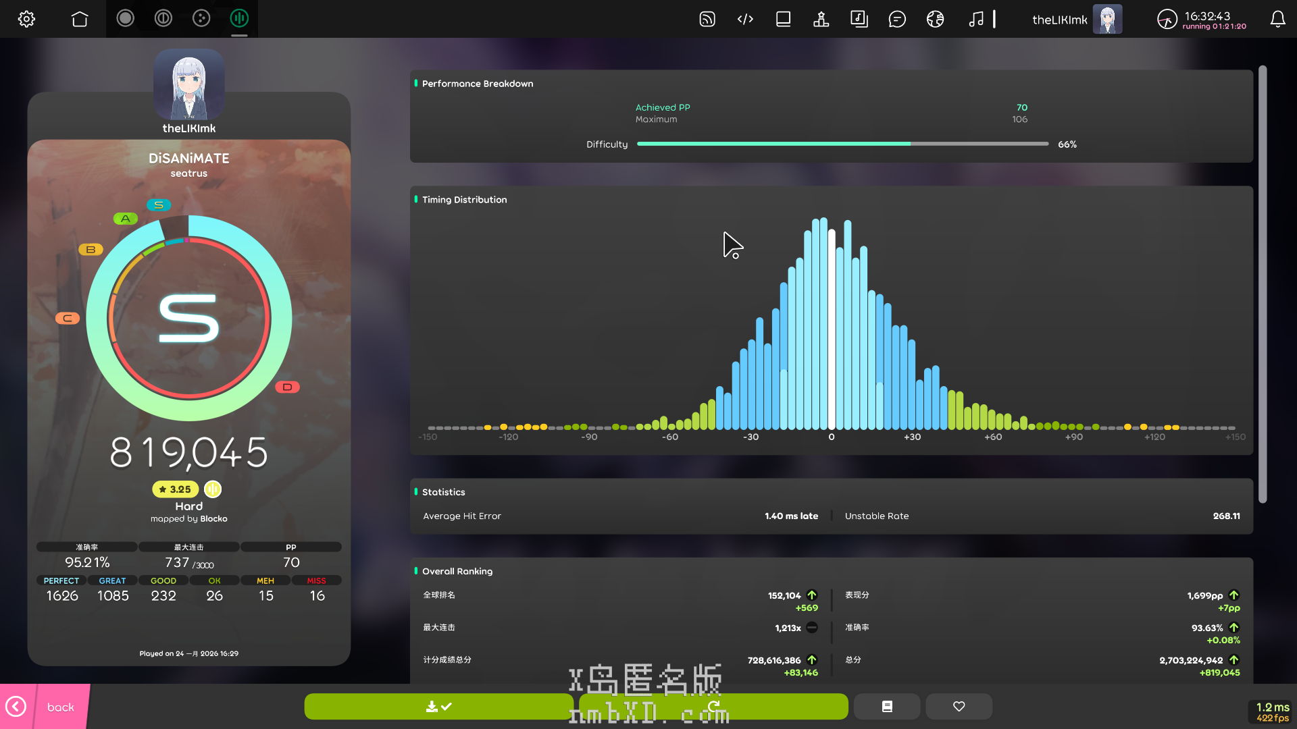Click the green retry arrow button
Screen dimensions: 1297x729
click(713, 706)
